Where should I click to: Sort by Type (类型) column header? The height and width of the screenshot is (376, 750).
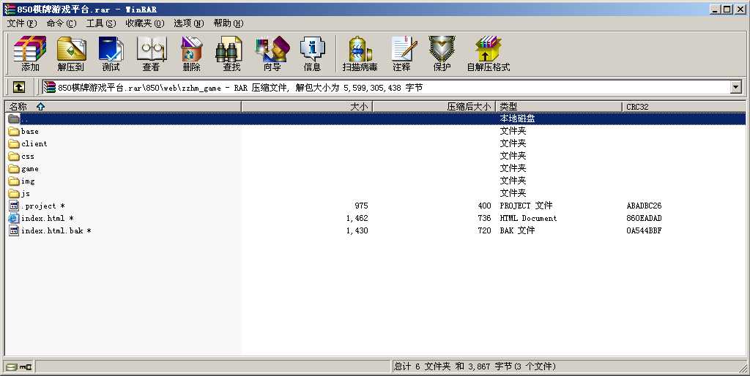coord(559,107)
